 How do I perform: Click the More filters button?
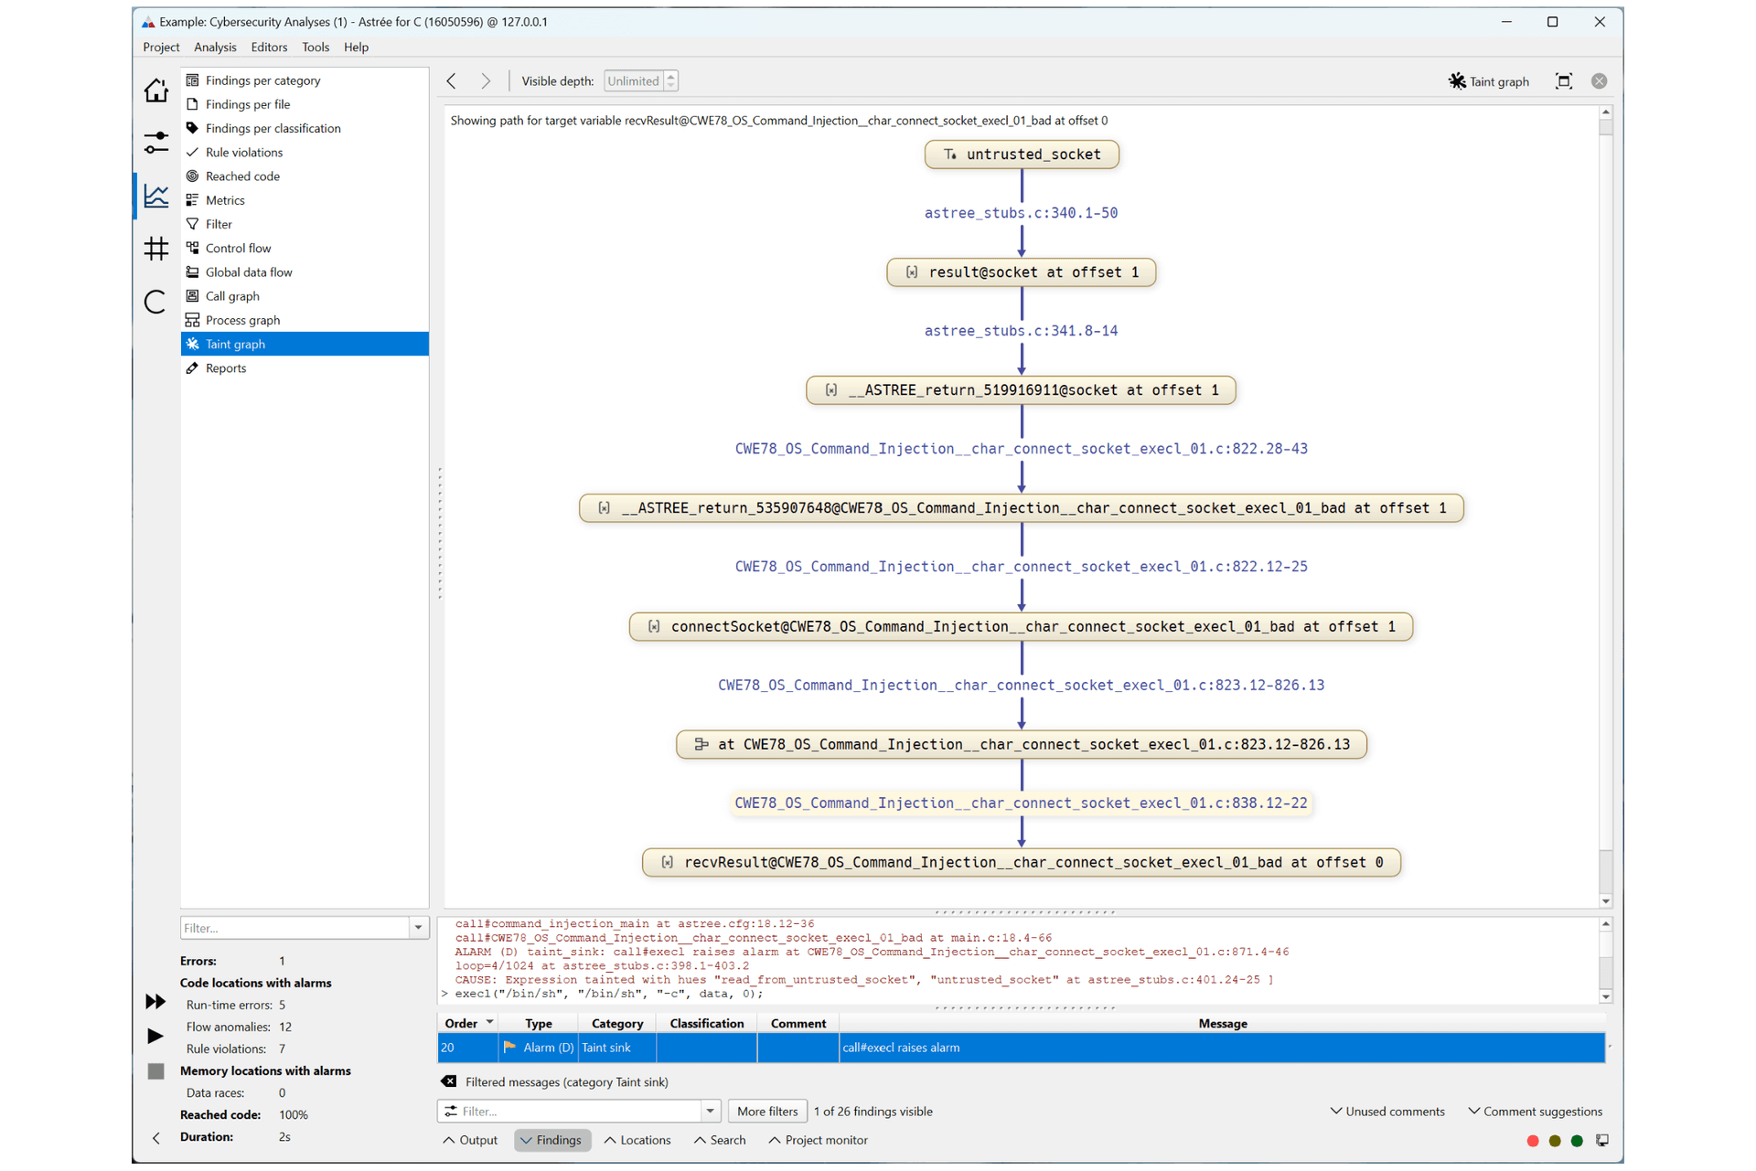[x=766, y=1112]
